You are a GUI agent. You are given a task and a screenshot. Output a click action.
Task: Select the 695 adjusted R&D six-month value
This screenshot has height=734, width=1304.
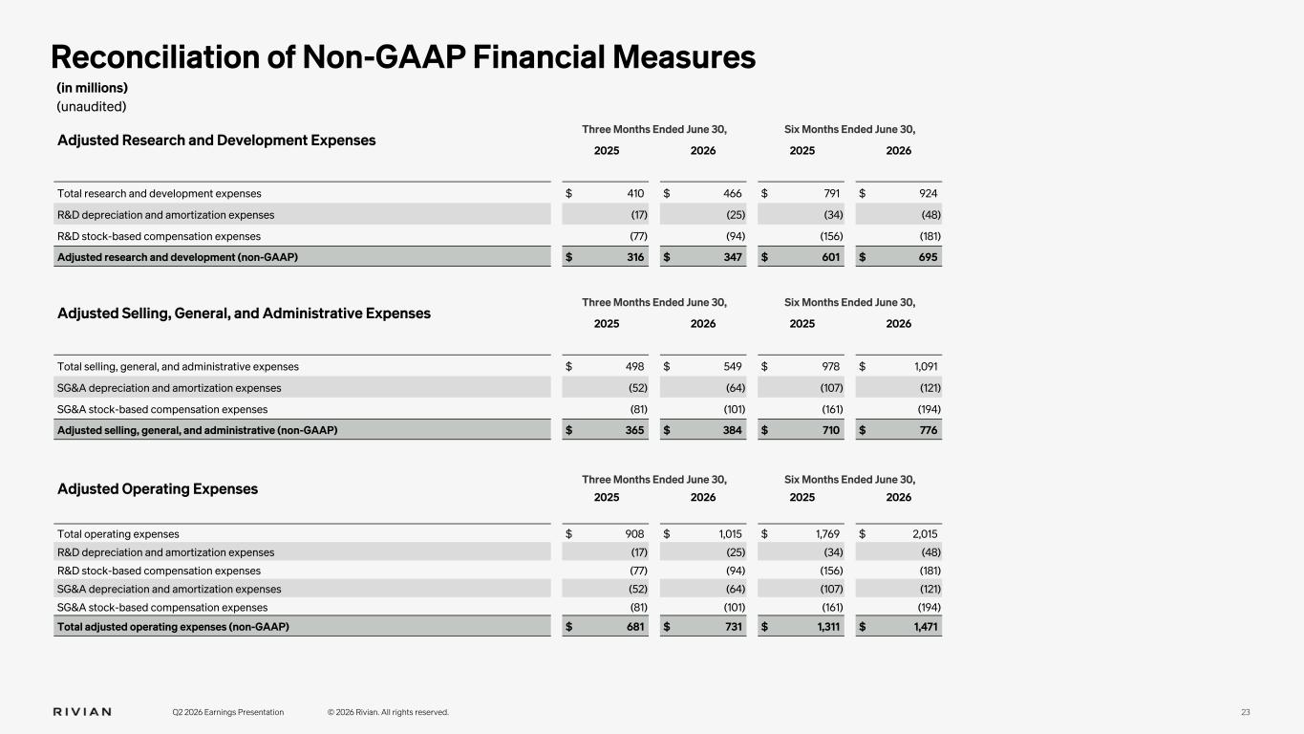click(927, 257)
